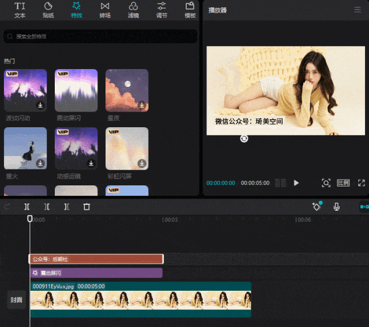Toggle the timeline snapping icon
Image resolution: width=369 pixels, height=327 pixels.
[x=364, y=207]
